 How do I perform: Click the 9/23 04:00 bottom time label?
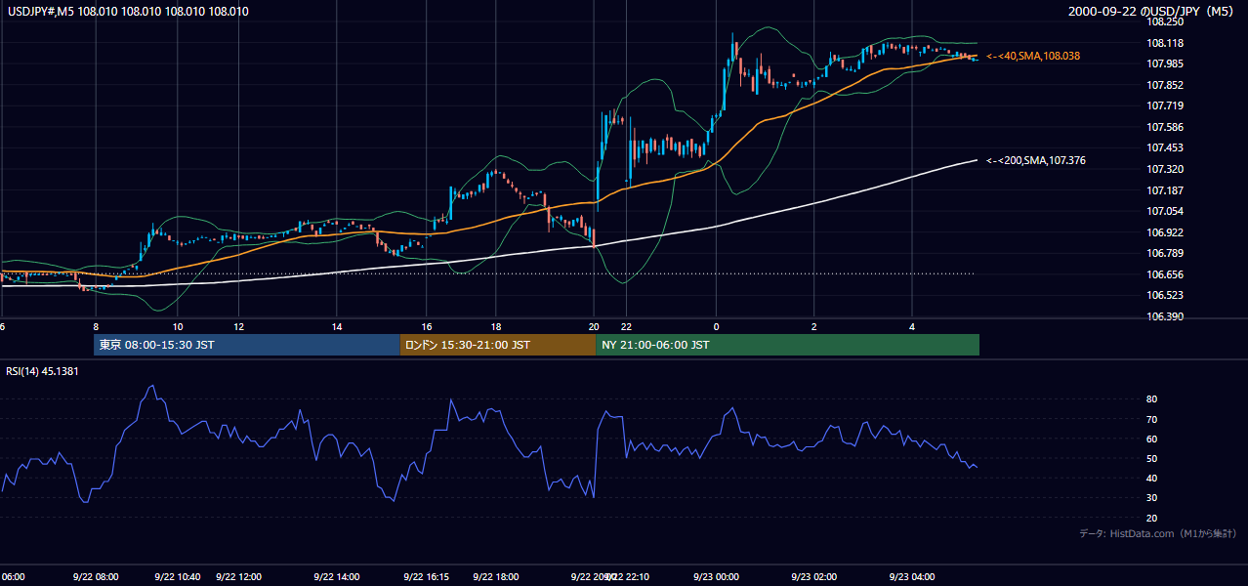911,576
